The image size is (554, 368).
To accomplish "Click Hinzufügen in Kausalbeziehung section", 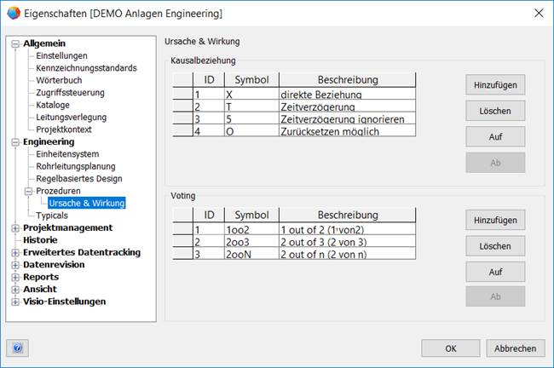I will coord(495,85).
